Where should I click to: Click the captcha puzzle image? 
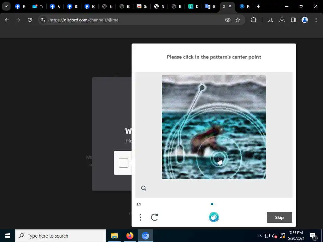coord(214,127)
